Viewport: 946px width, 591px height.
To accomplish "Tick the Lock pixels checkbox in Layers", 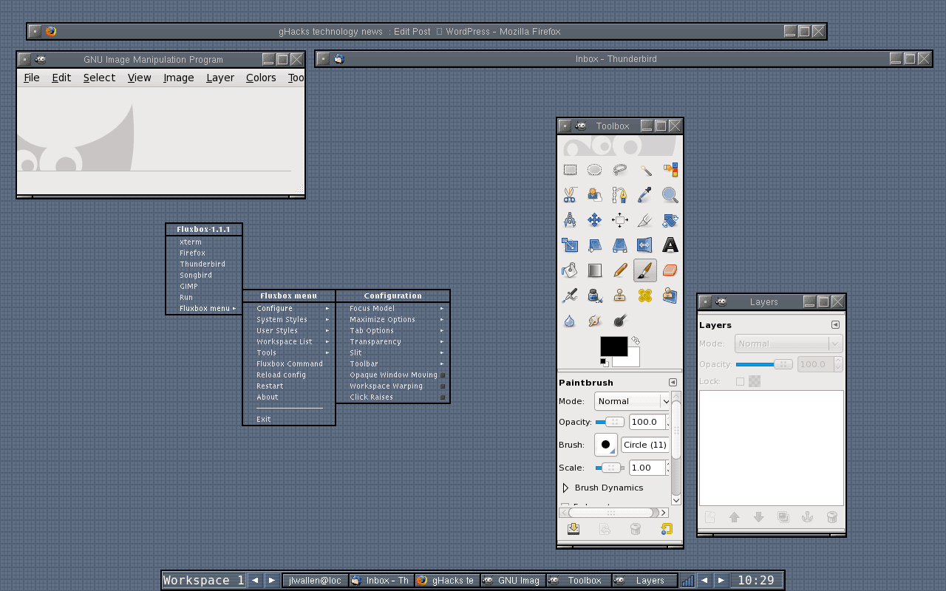I will (x=740, y=381).
